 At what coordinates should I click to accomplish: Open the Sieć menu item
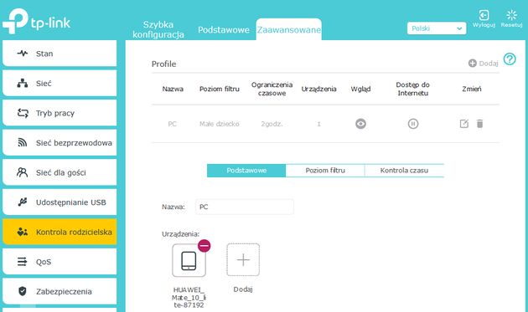tap(60, 83)
